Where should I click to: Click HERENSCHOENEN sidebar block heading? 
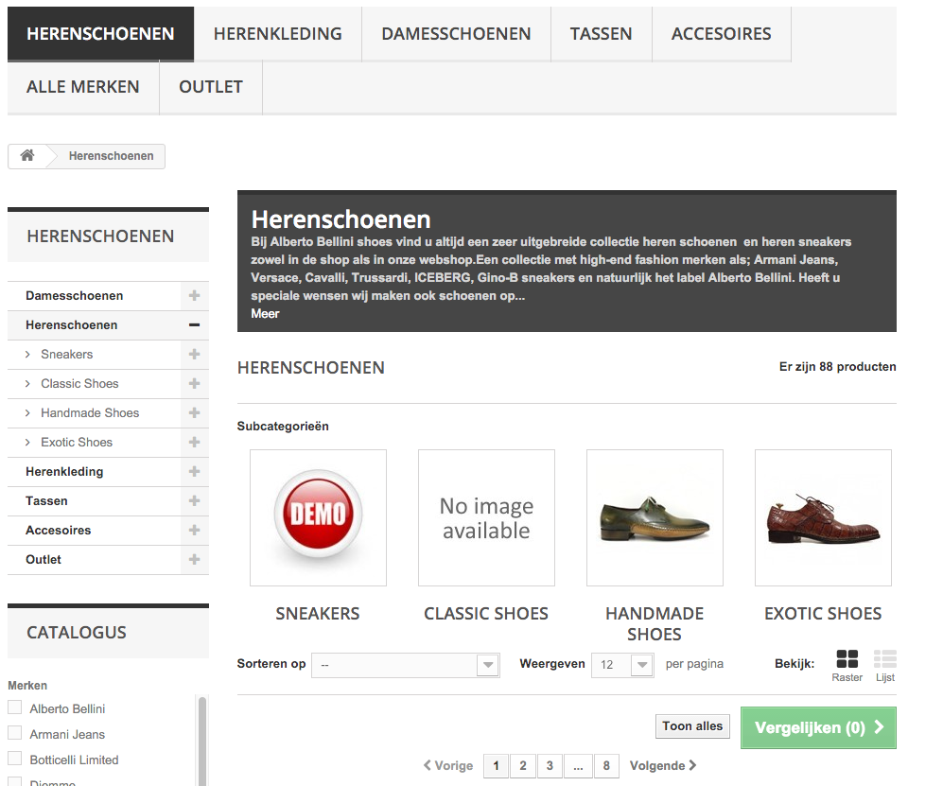coord(100,236)
